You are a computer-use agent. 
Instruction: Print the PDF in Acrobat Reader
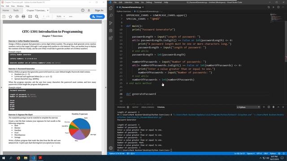point(23,17)
